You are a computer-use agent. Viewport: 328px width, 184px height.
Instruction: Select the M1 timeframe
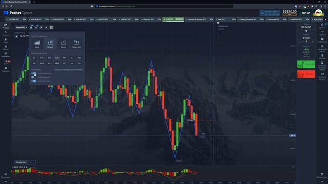[64, 58]
